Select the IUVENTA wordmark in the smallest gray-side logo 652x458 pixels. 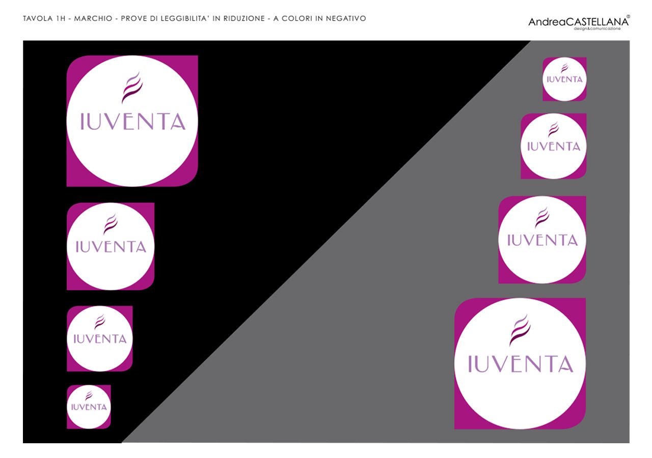[564, 80]
